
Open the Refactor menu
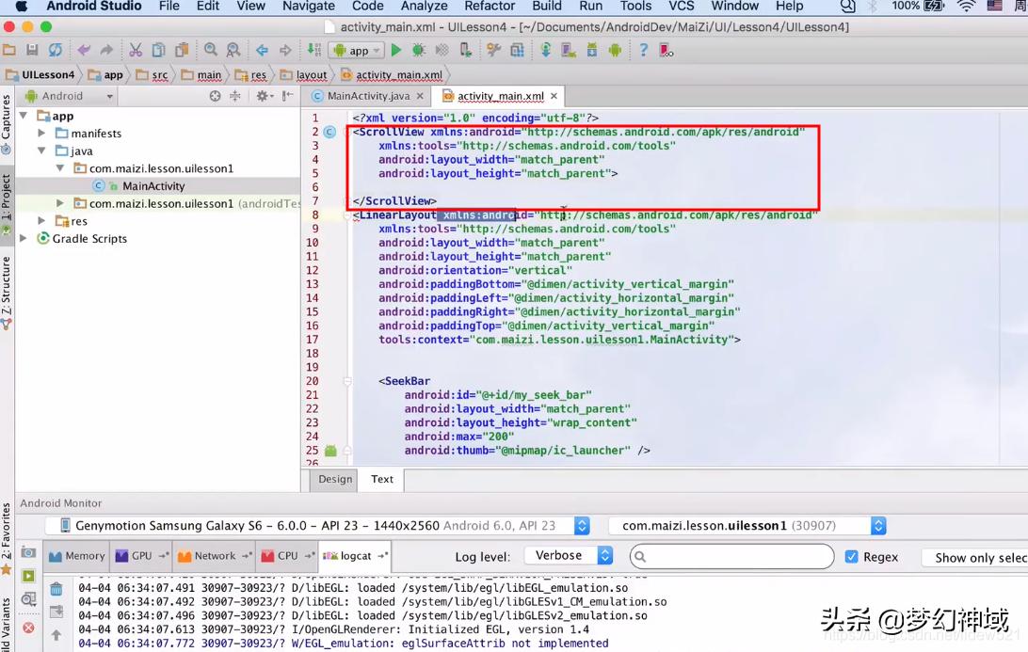click(x=490, y=7)
